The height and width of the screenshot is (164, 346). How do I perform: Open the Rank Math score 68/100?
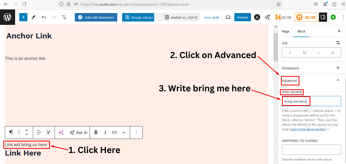(306, 17)
